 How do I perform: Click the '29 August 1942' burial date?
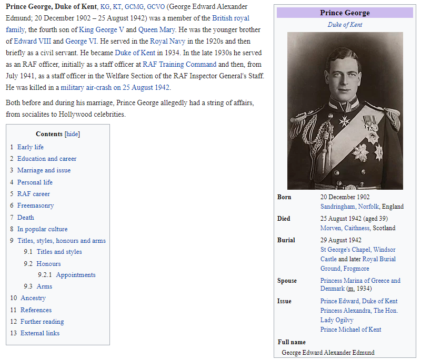(340, 240)
